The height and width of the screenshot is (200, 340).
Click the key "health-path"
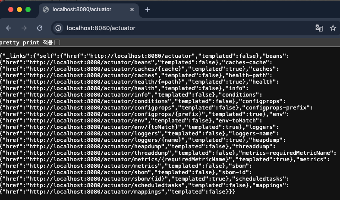click(x=247, y=75)
